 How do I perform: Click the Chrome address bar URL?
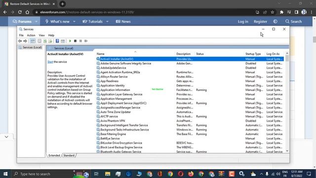coord(87,12)
